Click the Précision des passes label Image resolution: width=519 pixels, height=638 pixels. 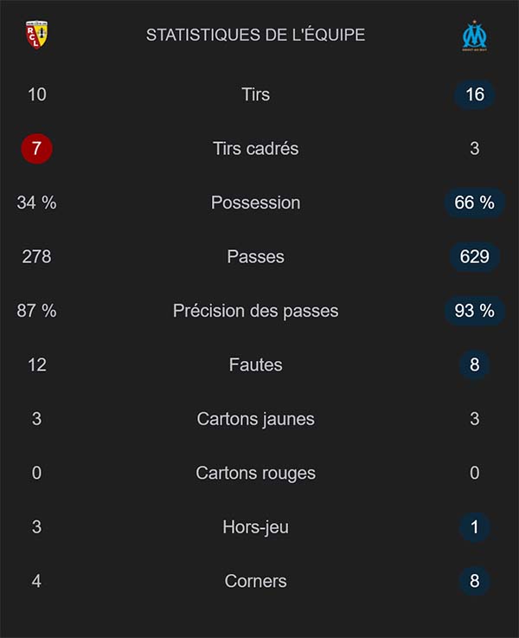tap(255, 311)
